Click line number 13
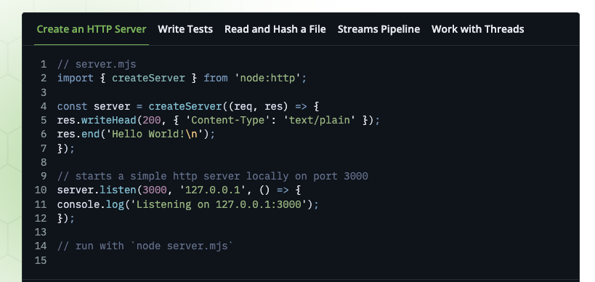 (41, 232)
